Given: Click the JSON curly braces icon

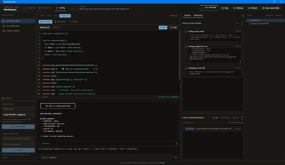Looking at the screenshot, I should tap(70, 22).
